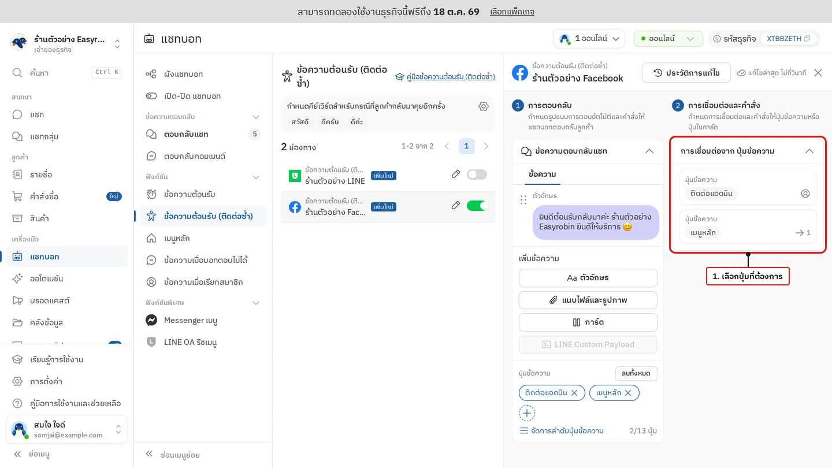The image size is (832, 468).
Task: Select the ข้อความ tab
Action: (x=543, y=174)
